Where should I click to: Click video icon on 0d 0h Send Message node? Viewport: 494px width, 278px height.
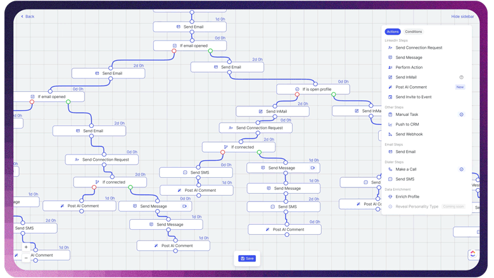[185, 206]
